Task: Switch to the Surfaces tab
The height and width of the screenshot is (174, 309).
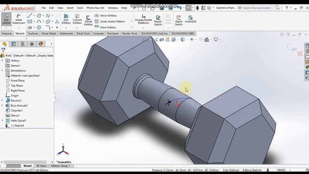Action: (x=33, y=33)
